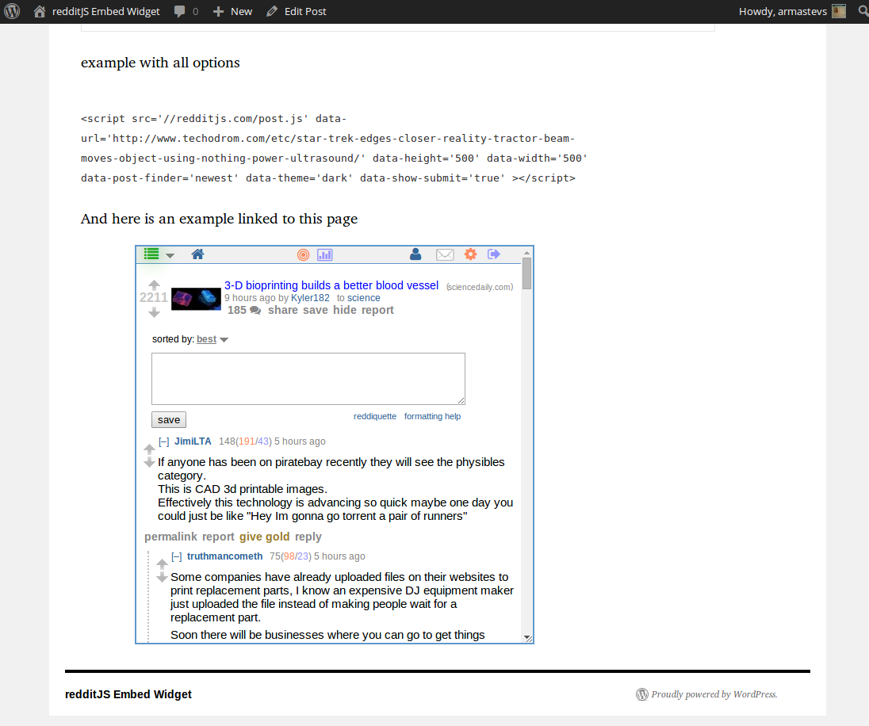Open the user profile icon in the widget

click(x=415, y=254)
